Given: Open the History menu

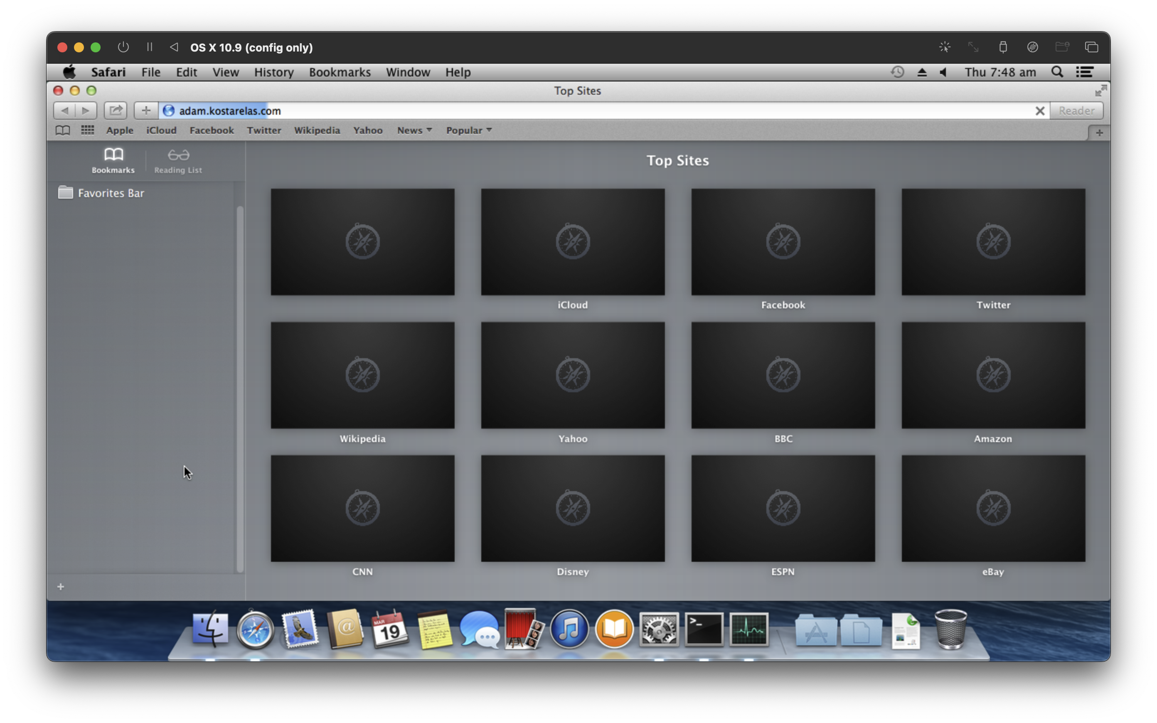Looking at the screenshot, I should [x=273, y=72].
